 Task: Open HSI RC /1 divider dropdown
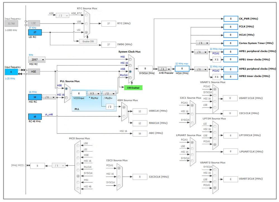[x=49, y=97]
